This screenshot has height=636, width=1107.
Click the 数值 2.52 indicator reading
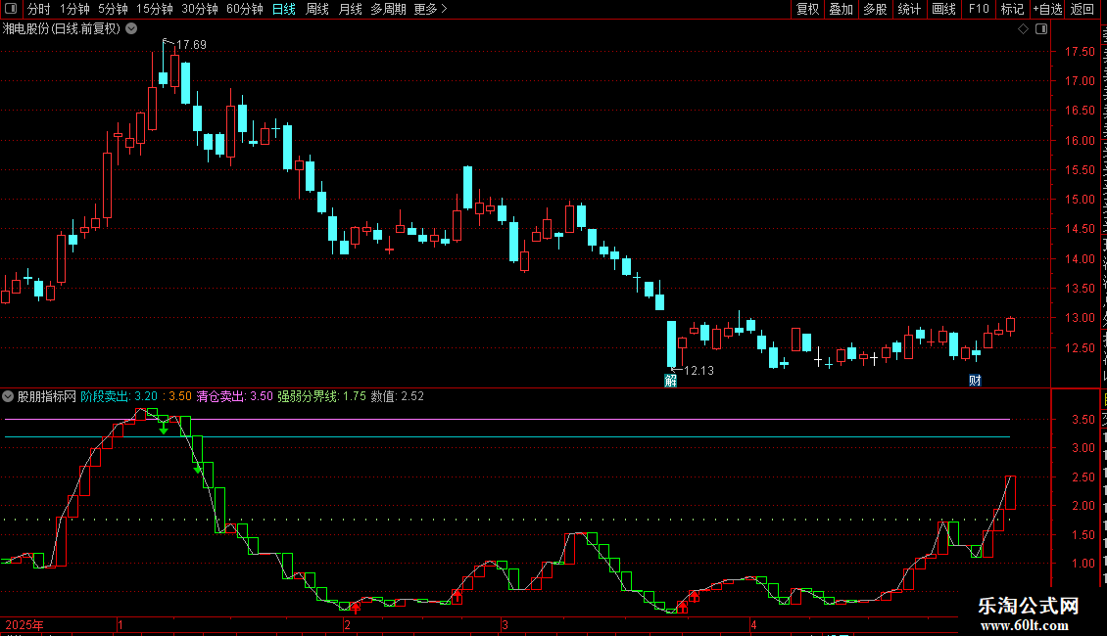[x=398, y=396]
